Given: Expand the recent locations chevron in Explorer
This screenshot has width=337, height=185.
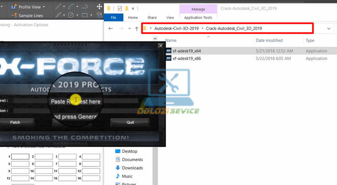Looking at the screenshot, I should (x=130, y=29).
